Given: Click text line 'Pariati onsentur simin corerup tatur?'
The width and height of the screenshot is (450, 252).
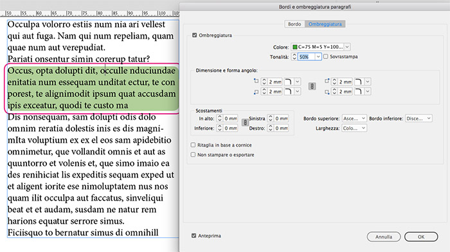Looking at the screenshot, I should [x=78, y=59].
